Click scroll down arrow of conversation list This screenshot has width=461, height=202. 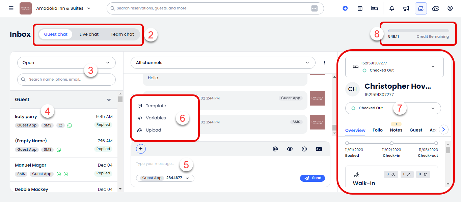tap(120, 189)
